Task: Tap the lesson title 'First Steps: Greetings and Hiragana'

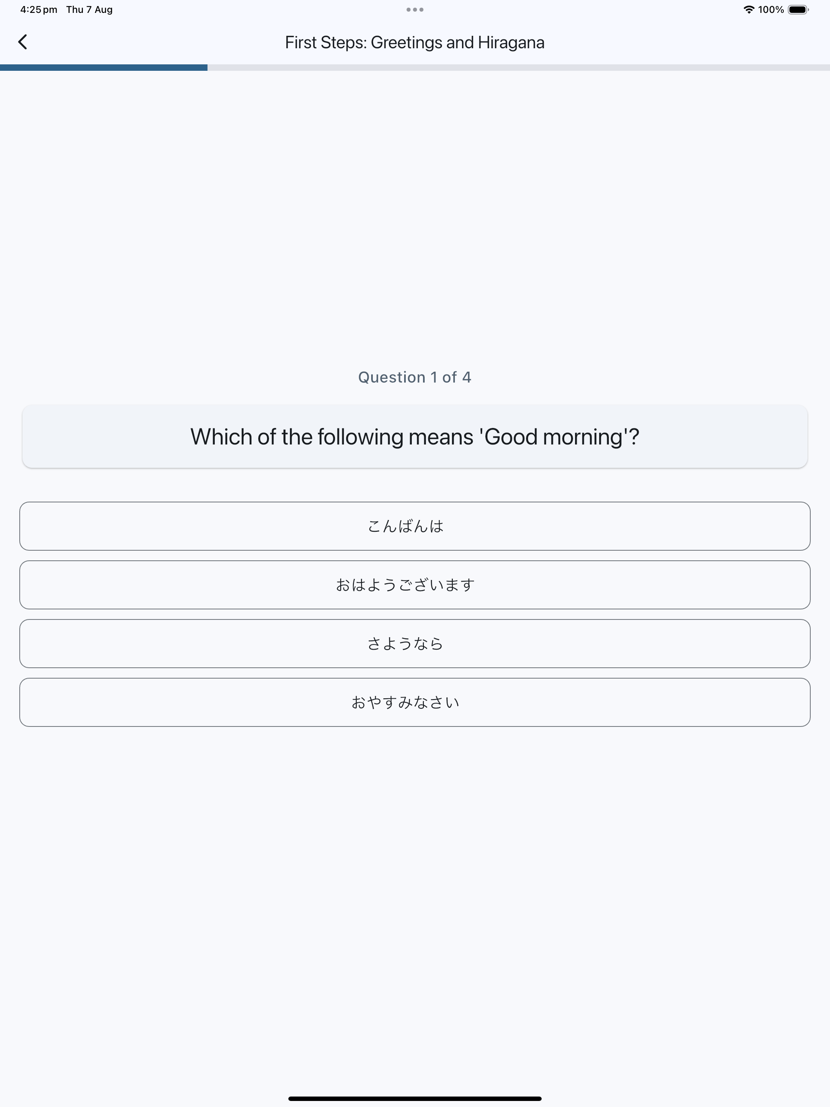Action: 415,43
